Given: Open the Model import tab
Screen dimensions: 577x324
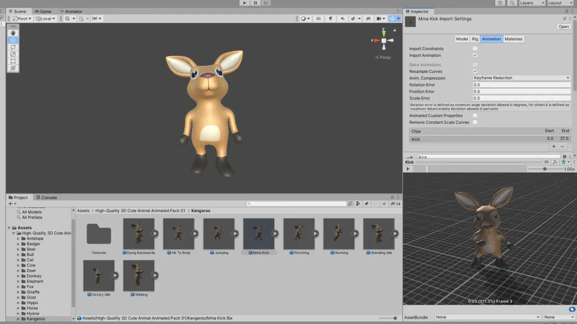Looking at the screenshot, I should pos(462,39).
